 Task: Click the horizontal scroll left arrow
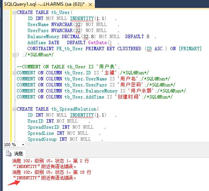pos(28,145)
